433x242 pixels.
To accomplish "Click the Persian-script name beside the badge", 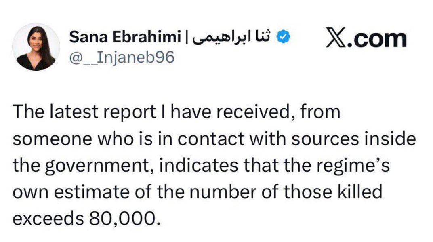I will pyautogui.click(x=233, y=38).
